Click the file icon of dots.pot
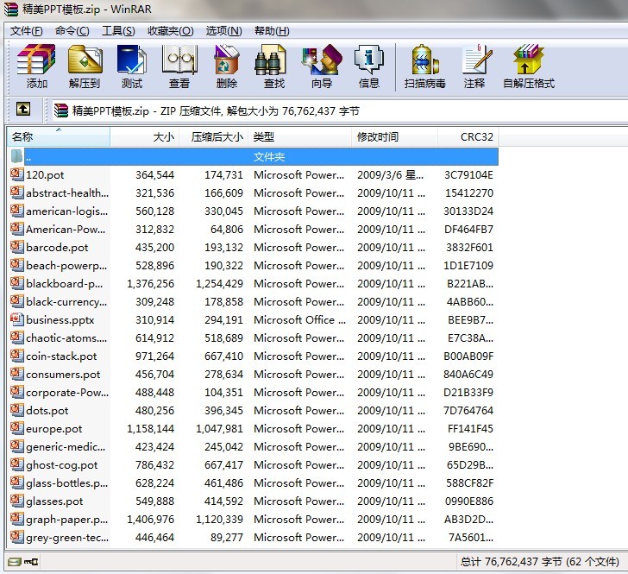 17,410
